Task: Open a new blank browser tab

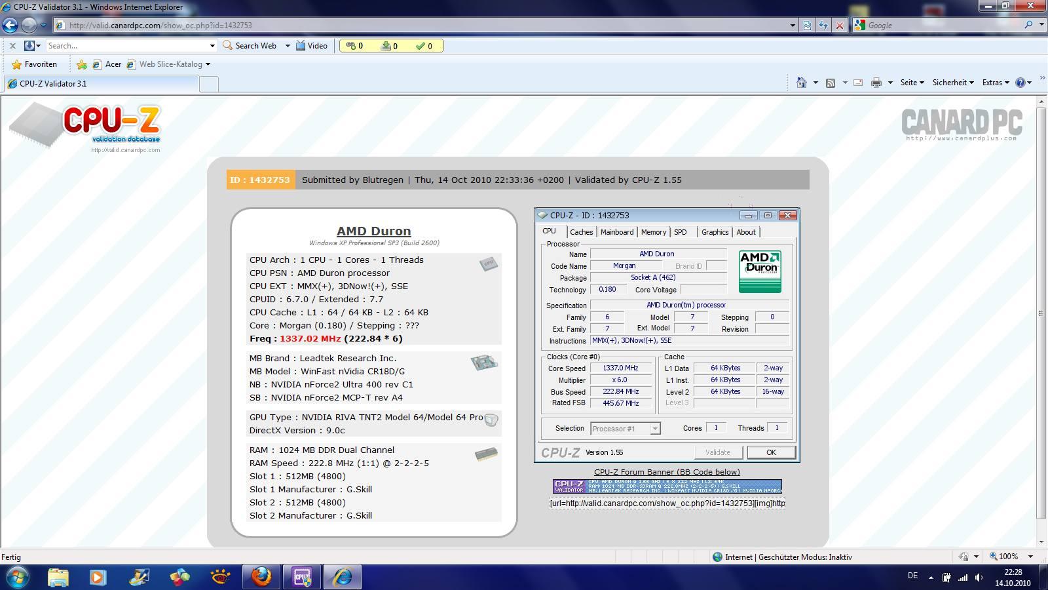Action: click(x=208, y=84)
